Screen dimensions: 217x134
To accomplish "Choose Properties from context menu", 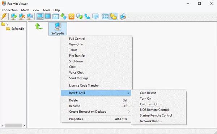I will click(x=96, y=119).
